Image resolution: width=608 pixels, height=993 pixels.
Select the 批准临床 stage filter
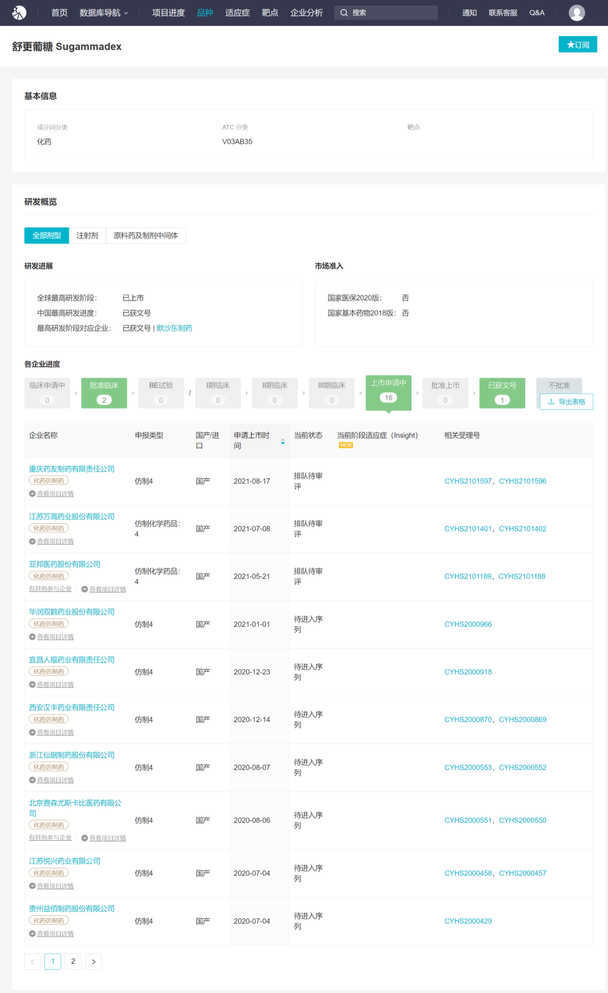[104, 393]
